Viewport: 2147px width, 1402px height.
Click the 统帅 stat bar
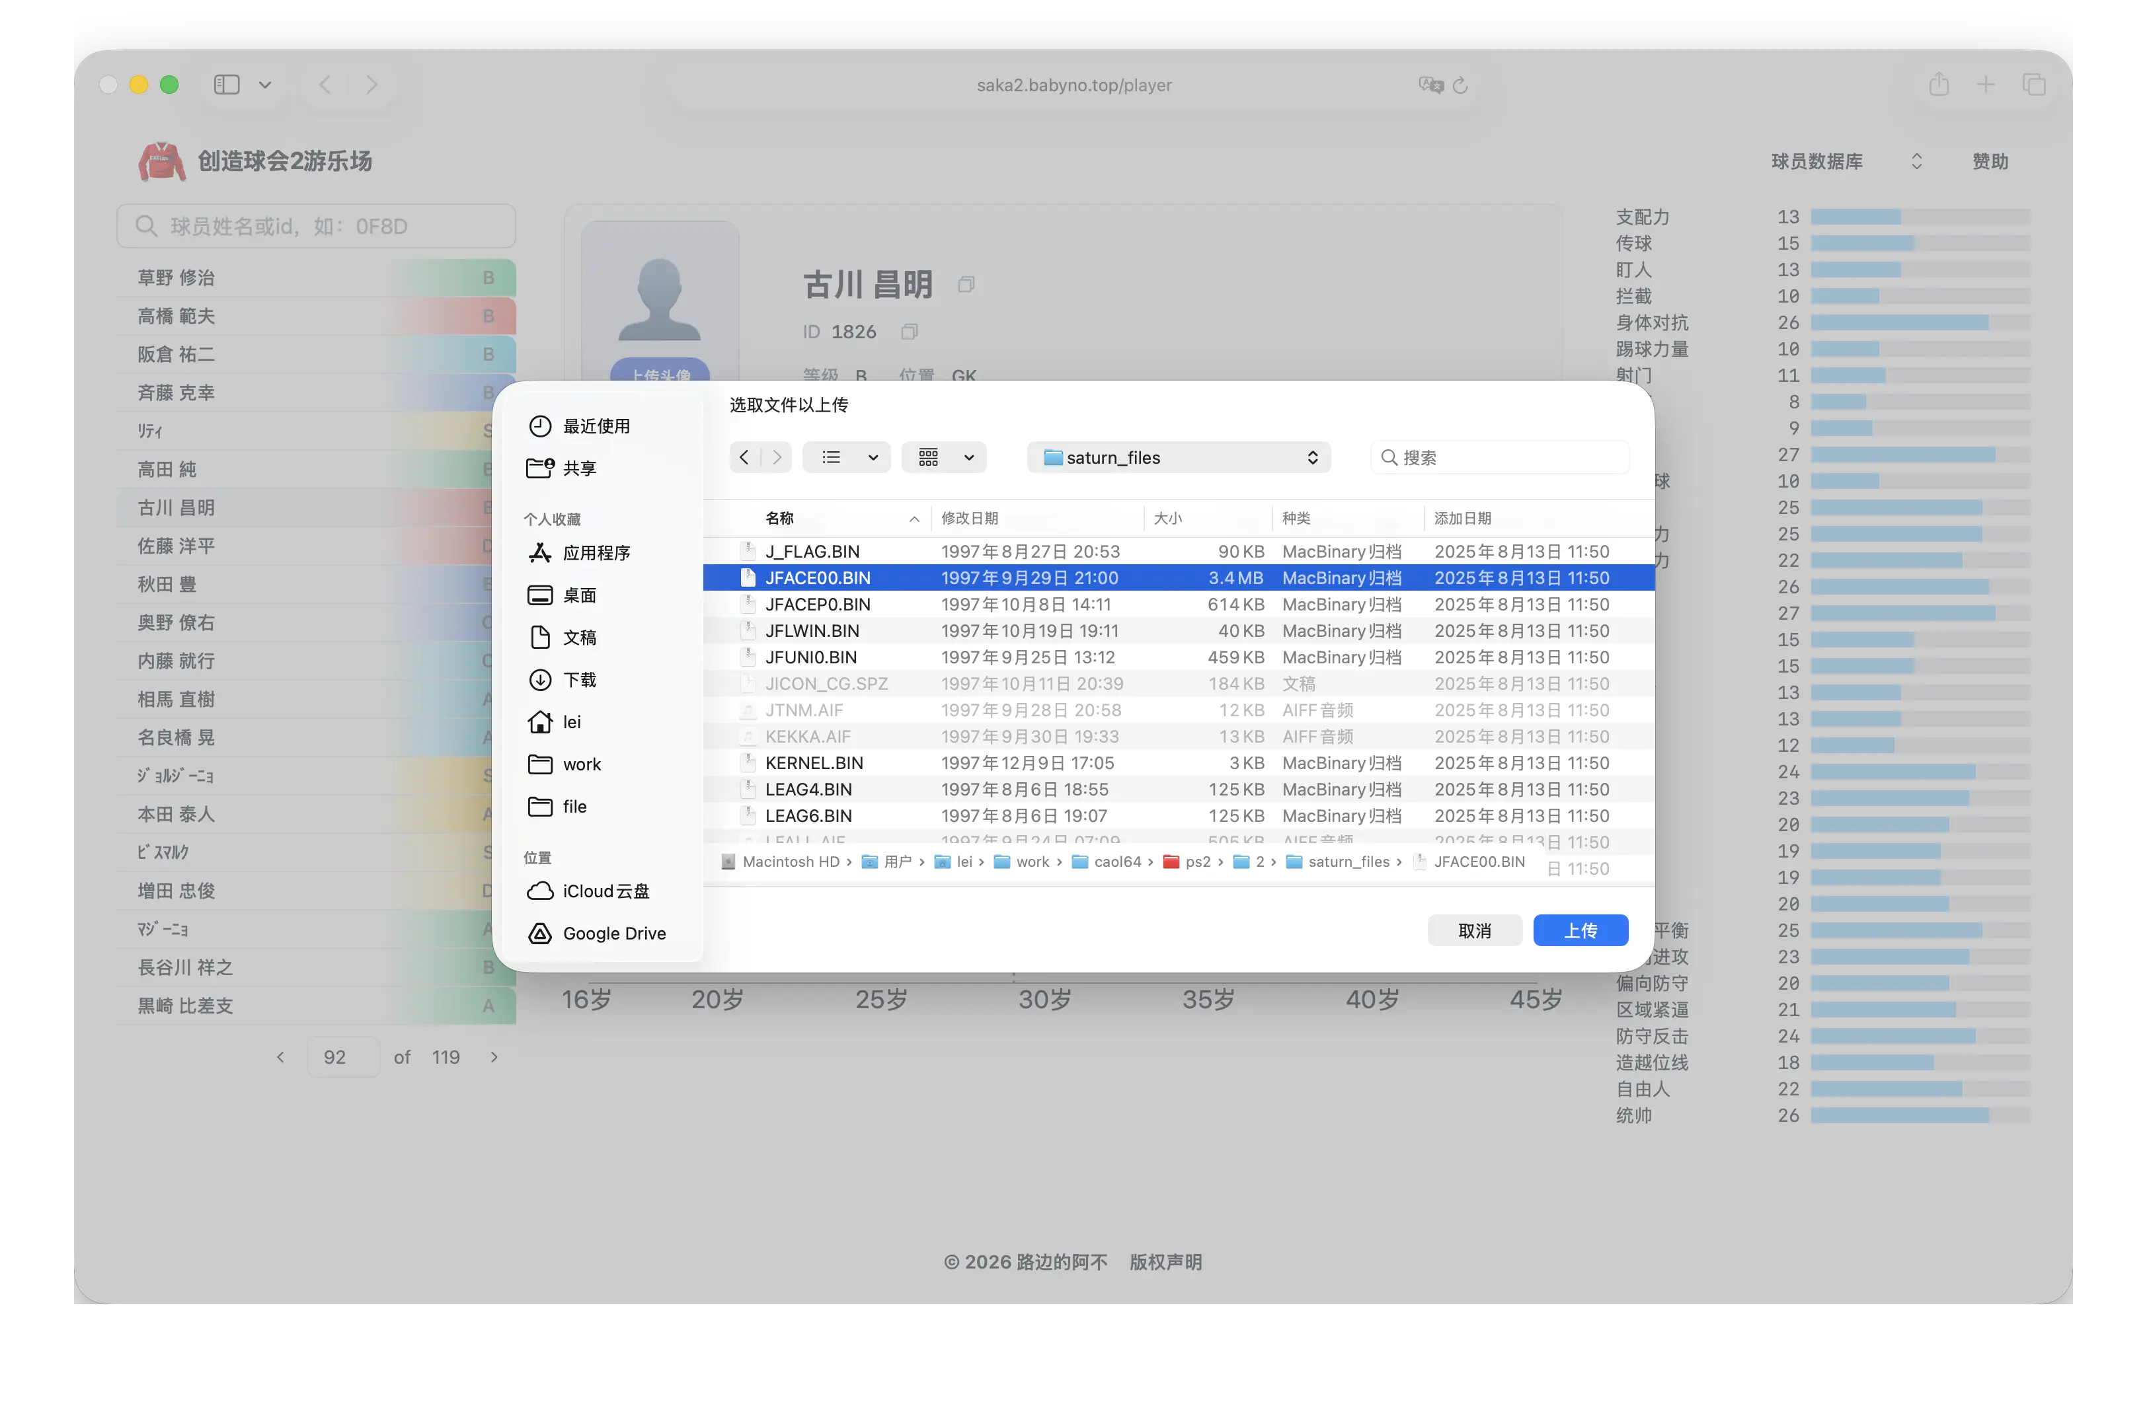1920,1115
